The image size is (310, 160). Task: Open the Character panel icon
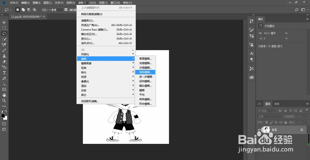[x=251, y=54]
